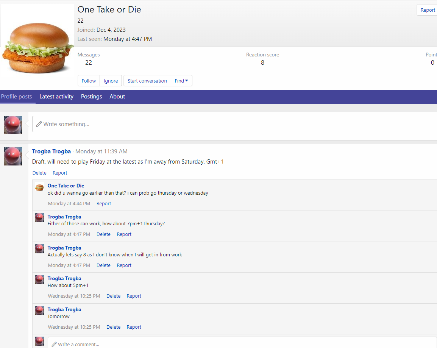Image resolution: width=437 pixels, height=348 pixels.
Task: Open Trogba Trogba link on 7pm+1Thursday comment
Action: [64, 217]
